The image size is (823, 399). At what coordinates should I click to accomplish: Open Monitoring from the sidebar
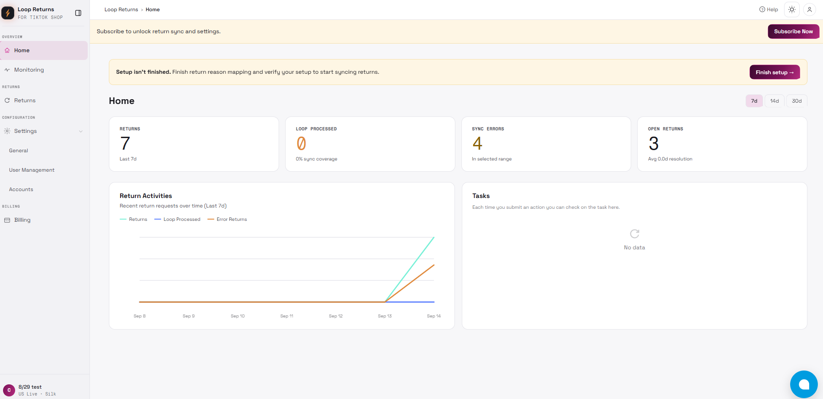coord(44,70)
